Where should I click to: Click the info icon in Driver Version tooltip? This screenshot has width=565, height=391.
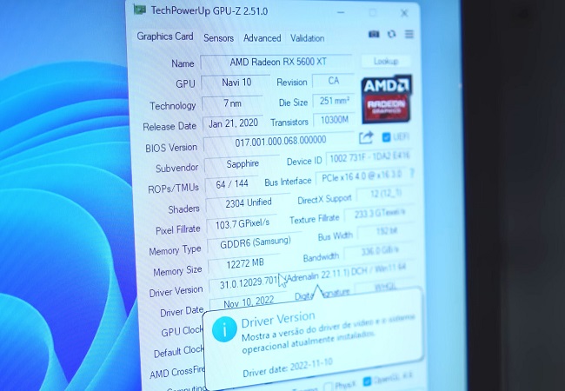224,329
